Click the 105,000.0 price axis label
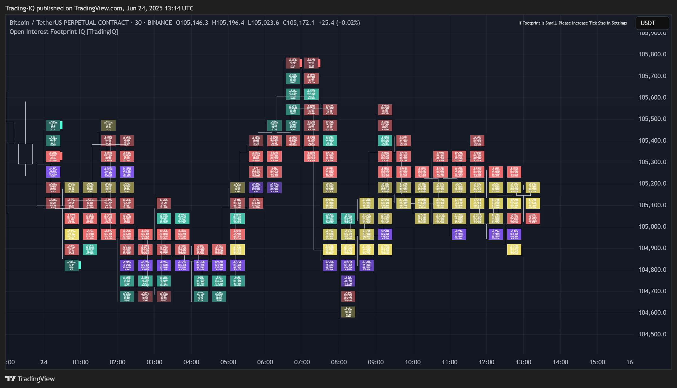 coord(652,226)
